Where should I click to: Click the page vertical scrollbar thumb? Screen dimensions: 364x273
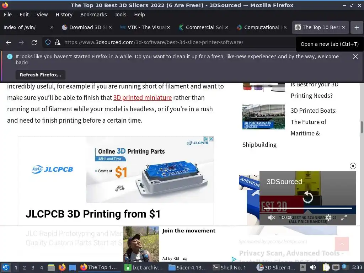pyautogui.click(x=362, y=127)
